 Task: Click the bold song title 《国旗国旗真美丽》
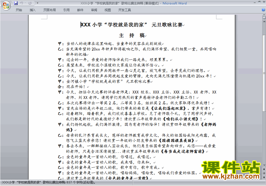click(x=176, y=140)
